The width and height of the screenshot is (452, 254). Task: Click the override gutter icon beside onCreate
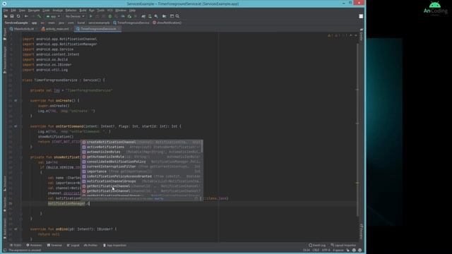click(16, 101)
